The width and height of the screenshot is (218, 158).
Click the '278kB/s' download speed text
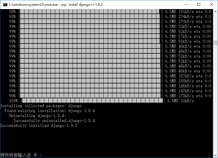[x=186, y=96]
